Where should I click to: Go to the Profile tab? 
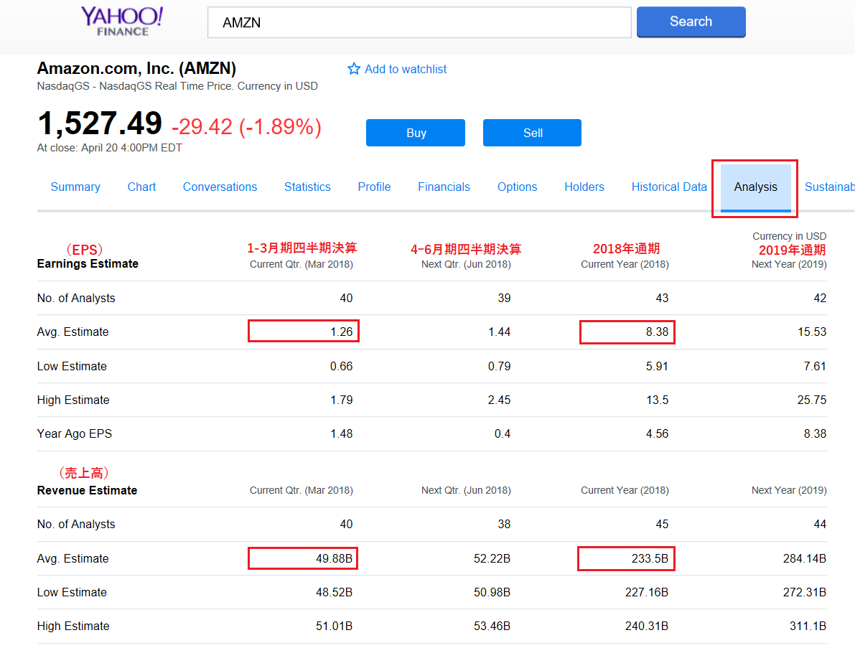tap(374, 187)
